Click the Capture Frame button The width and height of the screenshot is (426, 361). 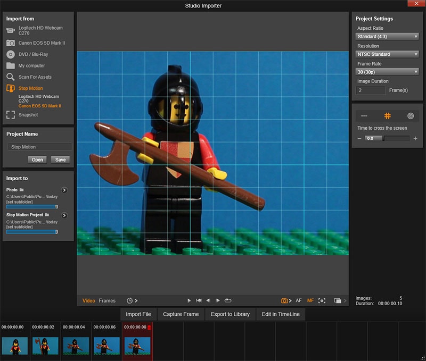click(x=181, y=314)
